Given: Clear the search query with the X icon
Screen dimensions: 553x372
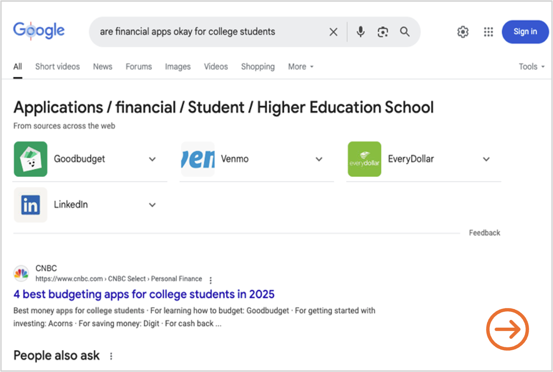Looking at the screenshot, I should coord(333,32).
